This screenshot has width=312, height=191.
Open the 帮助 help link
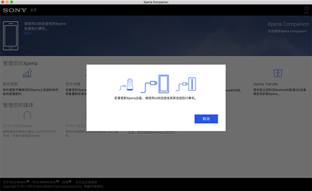pos(28,33)
